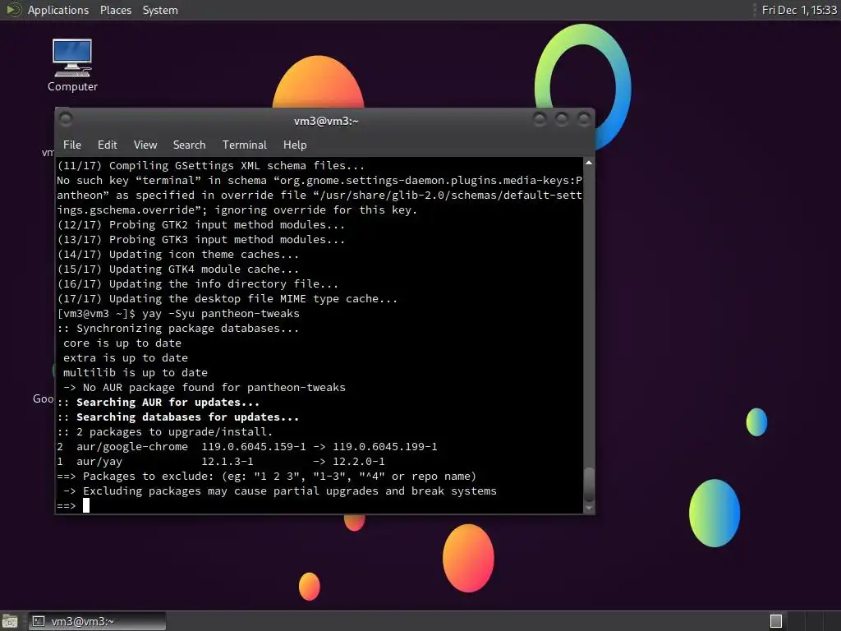Click the terminal scrollbar up arrow
This screenshot has width=841, height=631.
pos(589,163)
